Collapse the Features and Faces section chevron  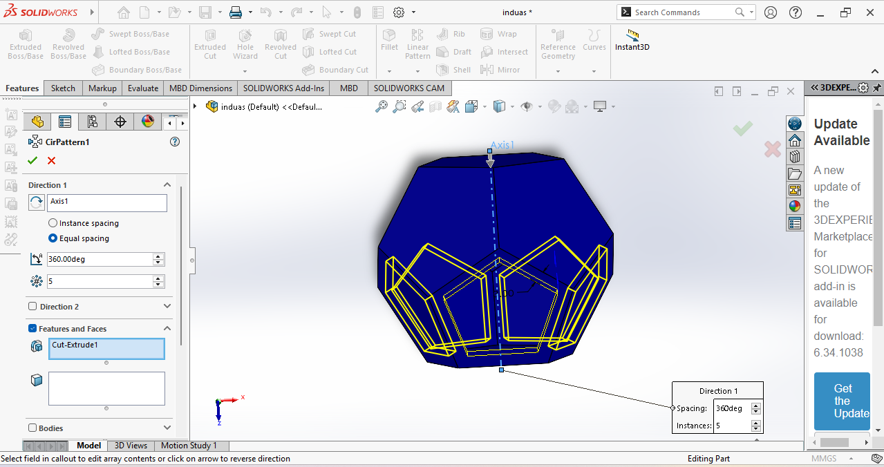coord(167,329)
